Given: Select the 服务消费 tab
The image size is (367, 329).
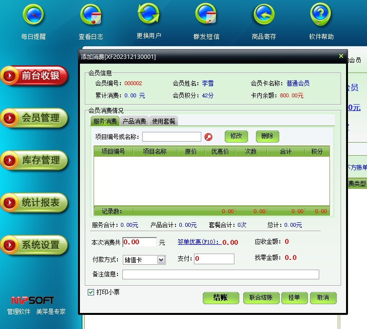Looking at the screenshot, I should tap(105, 121).
